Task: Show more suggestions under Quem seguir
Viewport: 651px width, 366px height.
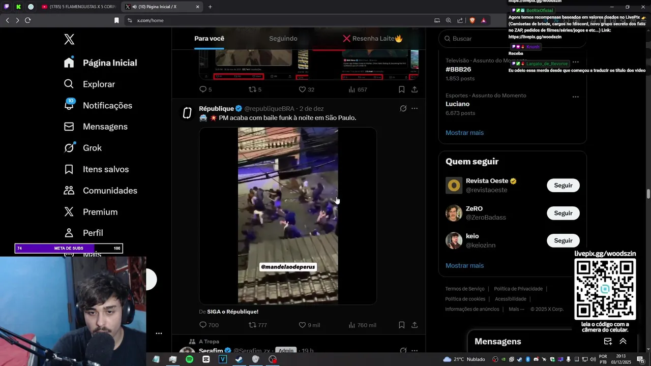Action: (464, 265)
